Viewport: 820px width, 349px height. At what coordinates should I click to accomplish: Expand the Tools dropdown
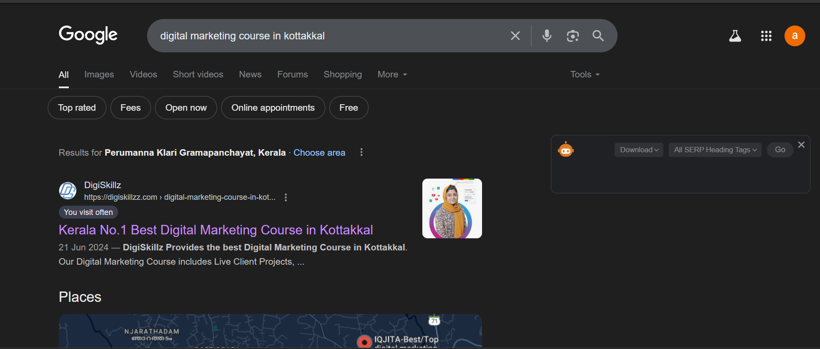pyautogui.click(x=585, y=74)
